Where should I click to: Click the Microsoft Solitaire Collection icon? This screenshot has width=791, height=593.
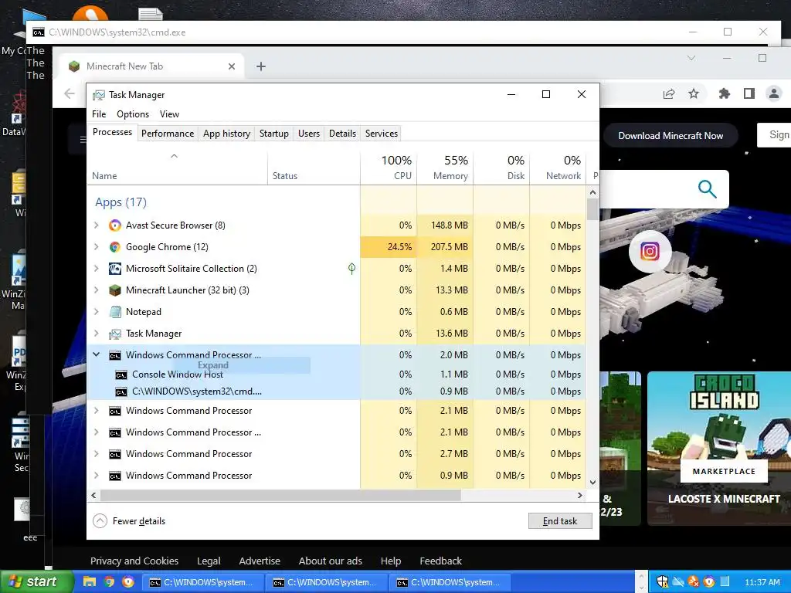tap(115, 269)
